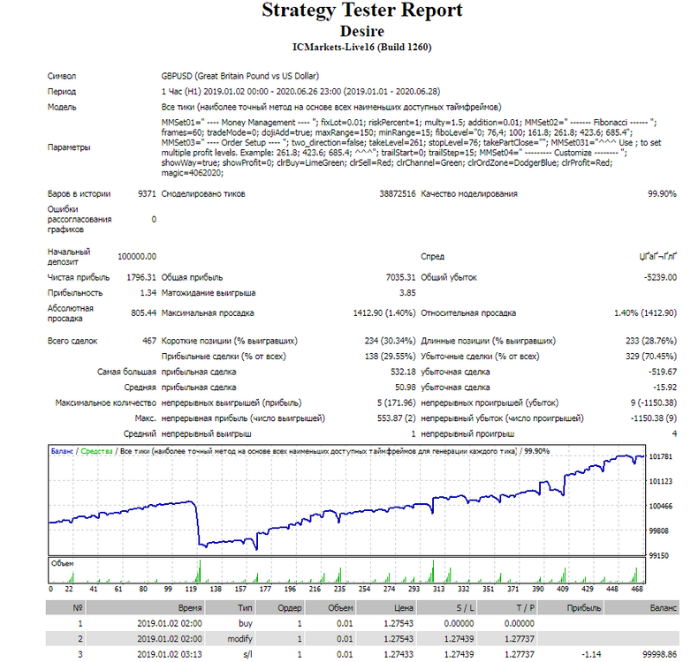Click the table 'Баланс' column header

[x=642, y=608]
